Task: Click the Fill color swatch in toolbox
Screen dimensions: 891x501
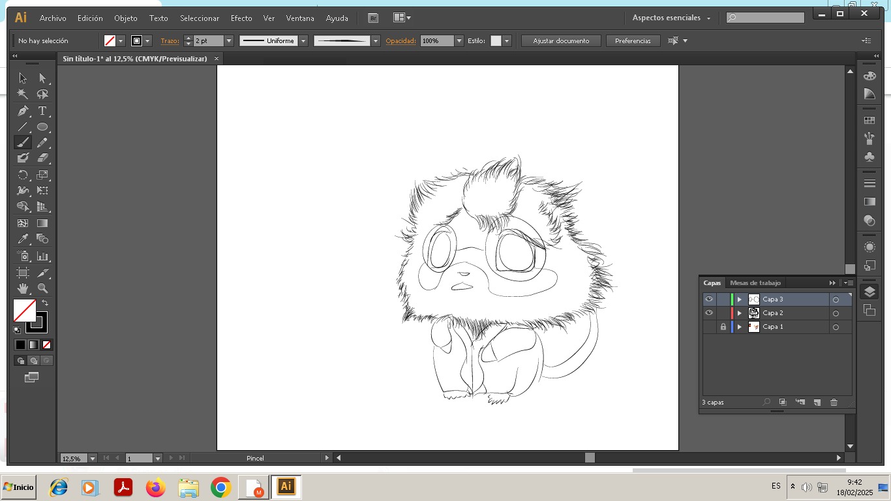Action: click(25, 311)
